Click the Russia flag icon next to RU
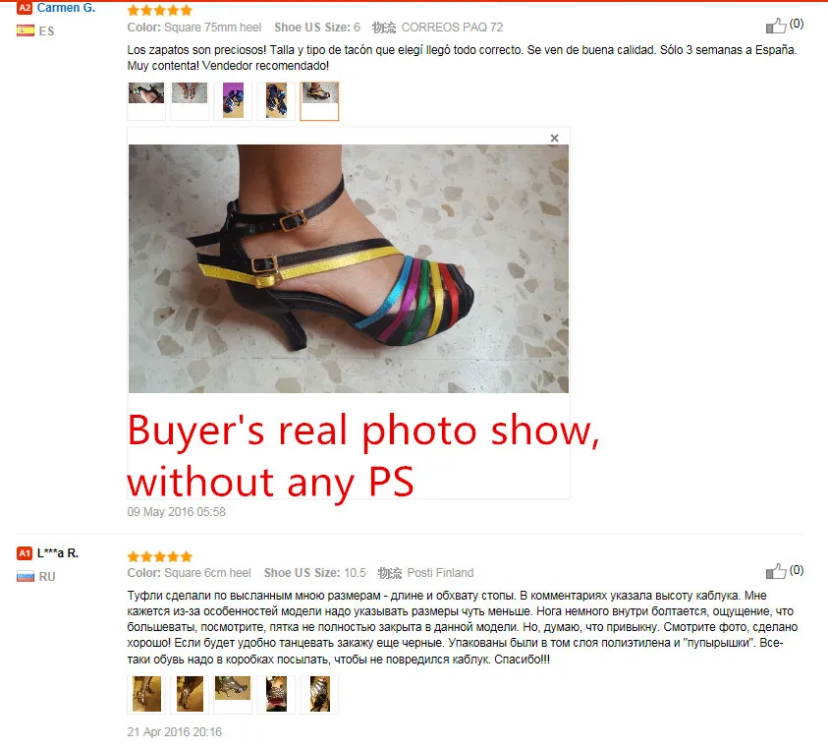This screenshot has width=828, height=748. click(x=26, y=576)
